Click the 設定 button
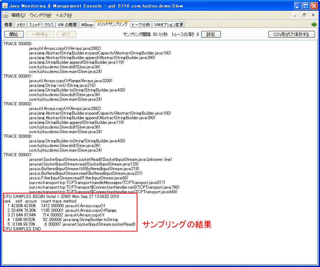Image resolution: width=320 pixels, height=267 pixels. tap(211, 34)
